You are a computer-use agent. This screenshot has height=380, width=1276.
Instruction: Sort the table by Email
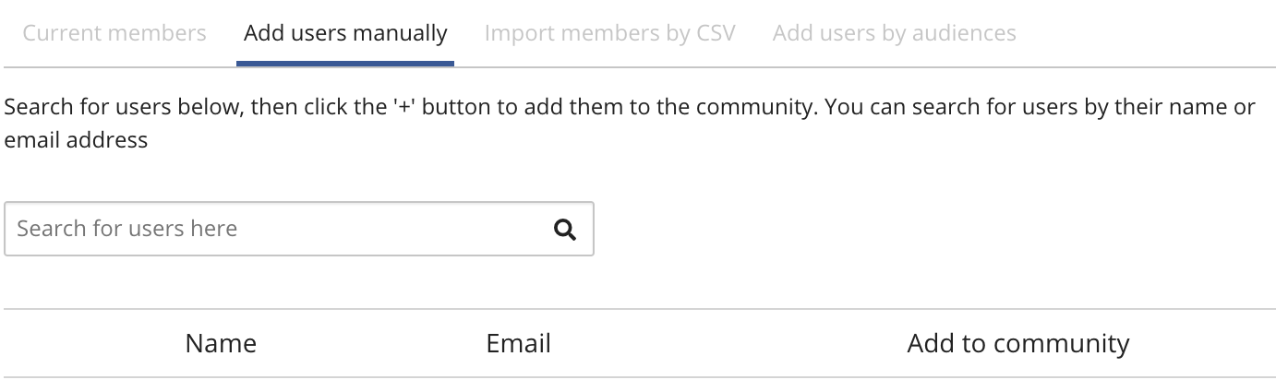pyautogui.click(x=518, y=344)
